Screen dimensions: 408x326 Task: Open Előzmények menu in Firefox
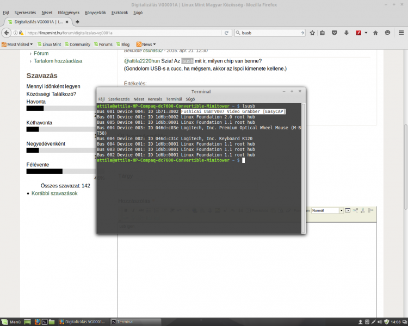tap(69, 12)
